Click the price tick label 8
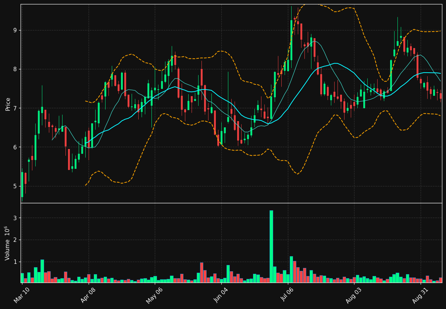This screenshot has width=446, height=309. pyautogui.click(x=16, y=69)
